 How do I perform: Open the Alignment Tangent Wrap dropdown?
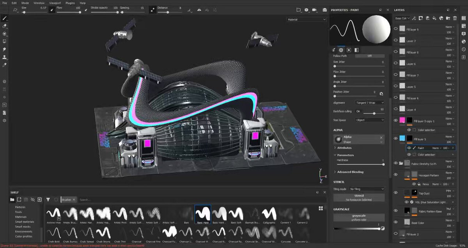pyautogui.click(x=369, y=103)
